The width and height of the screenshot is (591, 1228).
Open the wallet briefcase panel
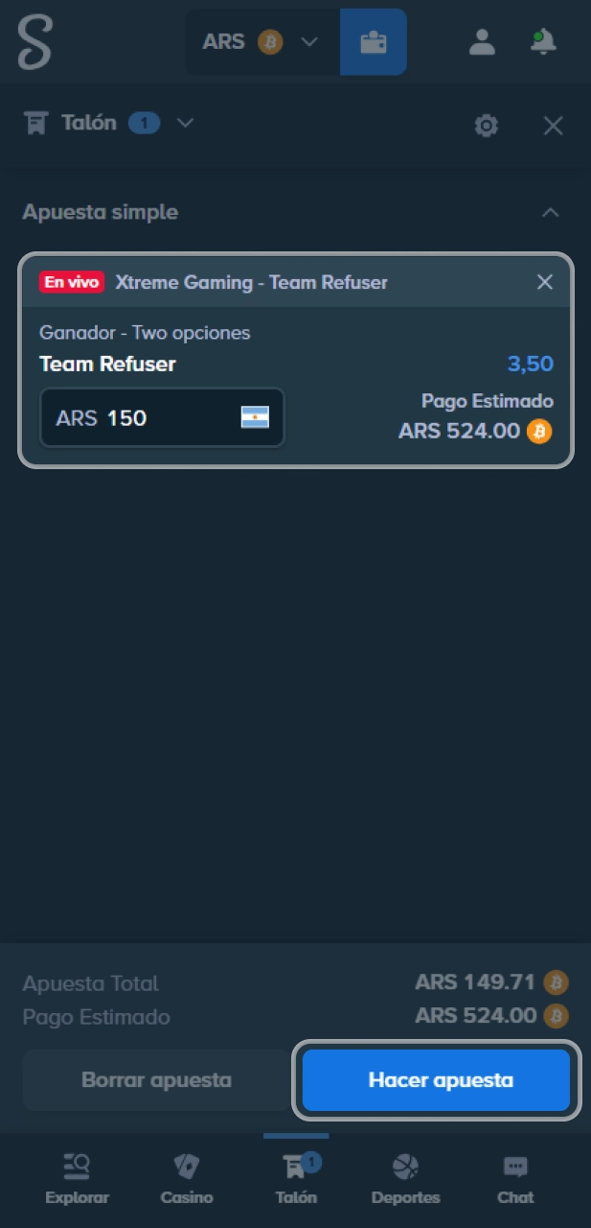(373, 42)
